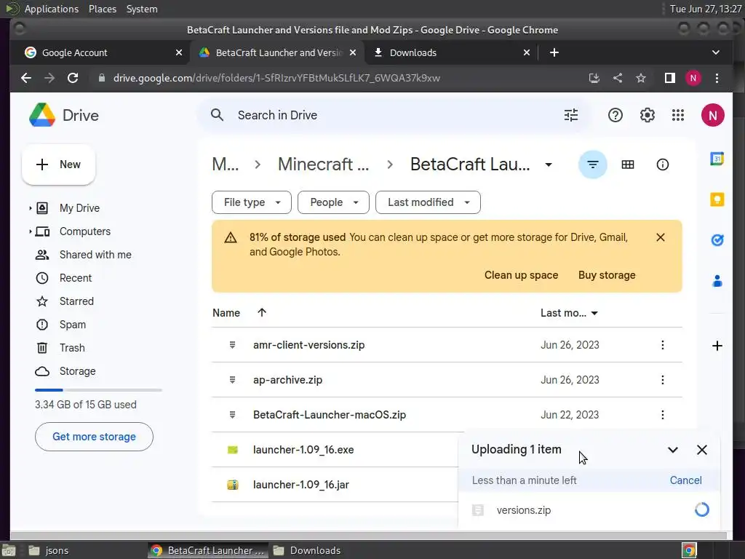Open the Places menu

click(x=103, y=9)
